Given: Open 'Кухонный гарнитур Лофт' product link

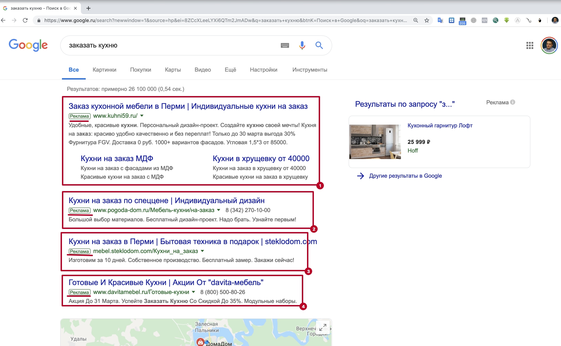Looking at the screenshot, I should pos(440,126).
